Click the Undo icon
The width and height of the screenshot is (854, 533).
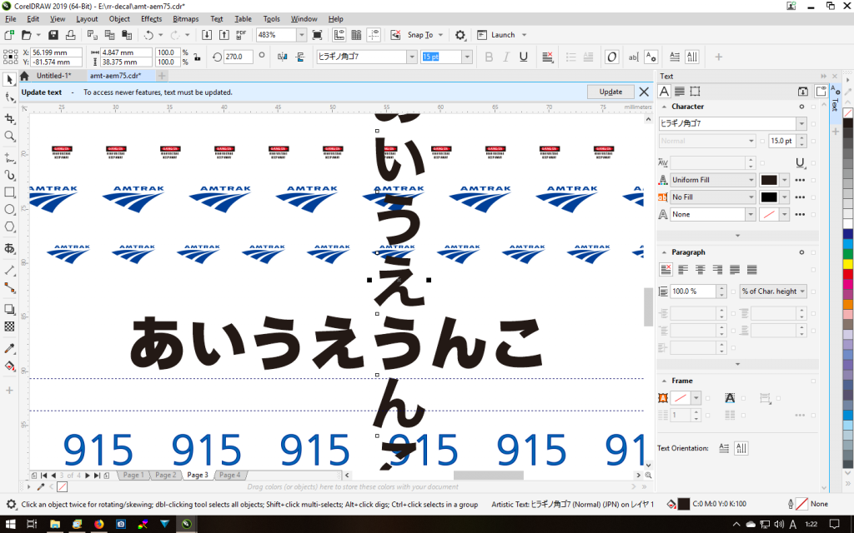click(x=148, y=35)
